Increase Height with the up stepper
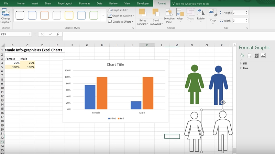 click(x=246, y=12)
